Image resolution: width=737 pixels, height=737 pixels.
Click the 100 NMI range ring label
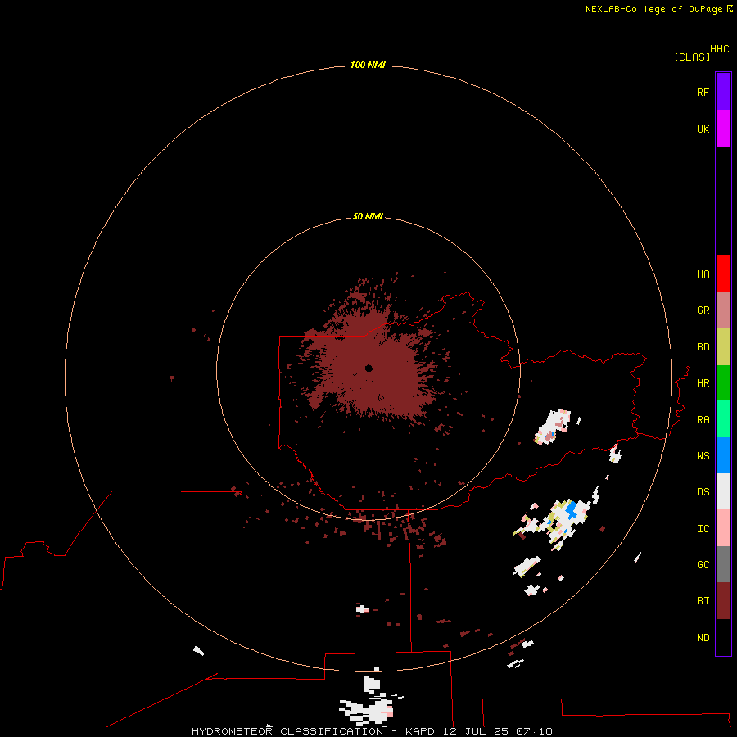(x=368, y=65)
